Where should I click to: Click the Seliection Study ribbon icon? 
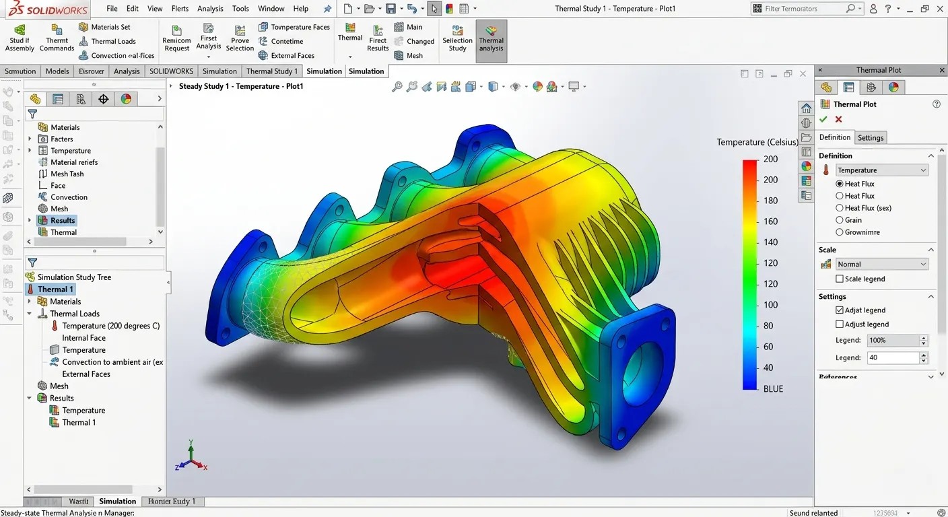point(457,38)
